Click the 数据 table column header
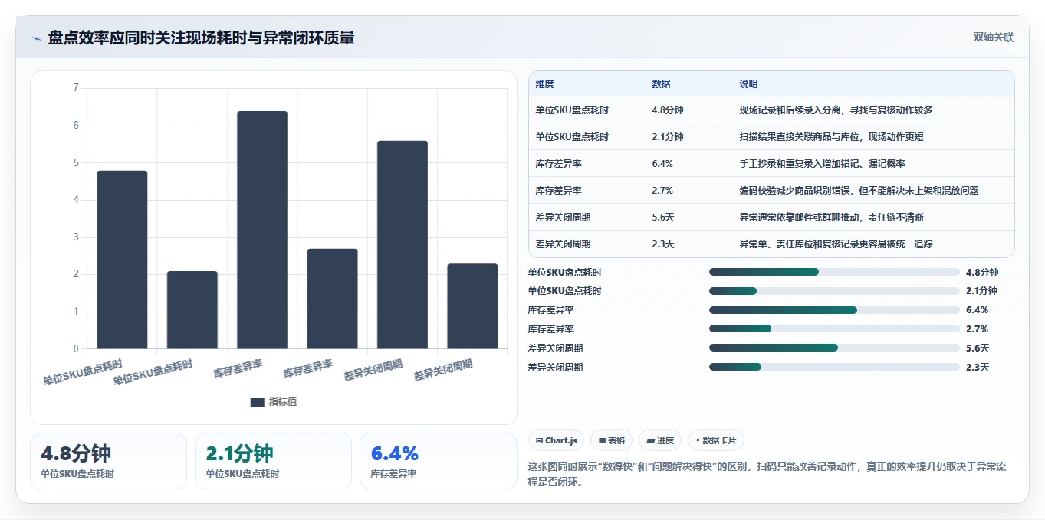 [x=662, y=83]
